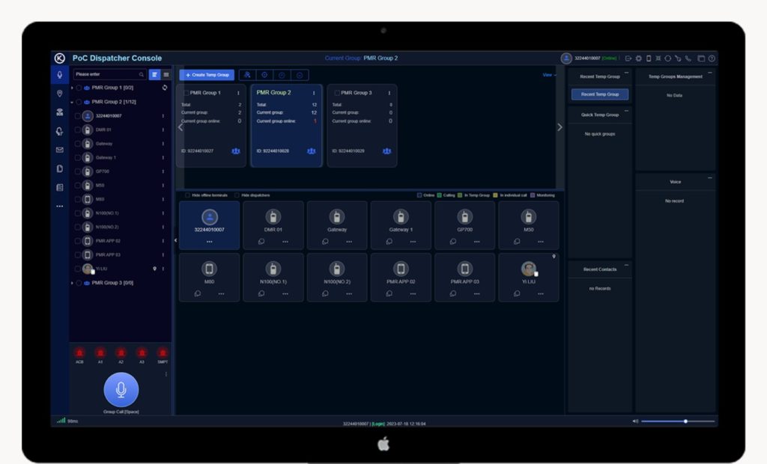Open settings gear icon in the header
The image size is (767, 464).
point(639,58)
